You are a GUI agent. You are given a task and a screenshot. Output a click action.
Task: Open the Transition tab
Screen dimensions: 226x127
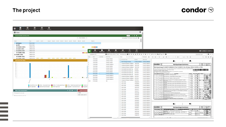[x=49, y=28]
